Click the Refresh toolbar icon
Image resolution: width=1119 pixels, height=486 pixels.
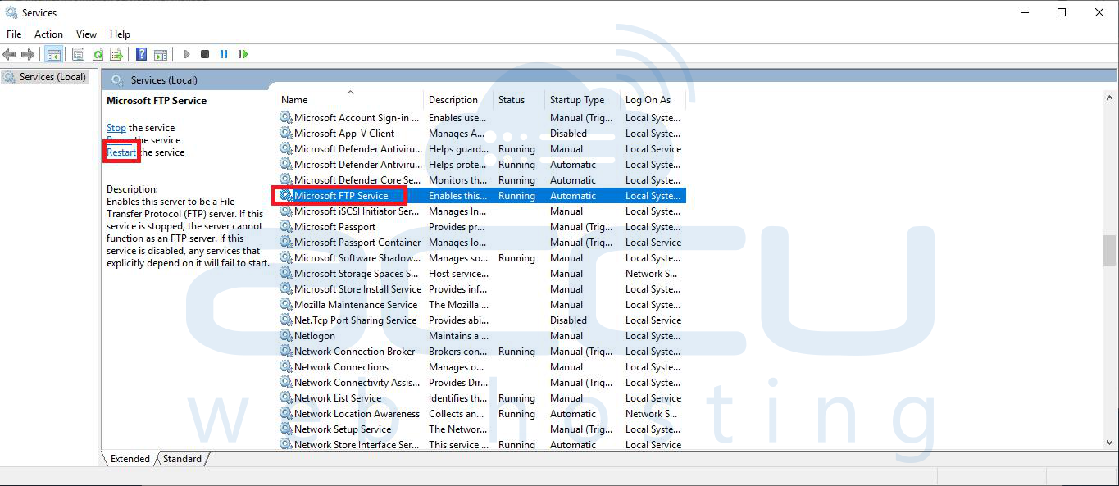(98, 54)
